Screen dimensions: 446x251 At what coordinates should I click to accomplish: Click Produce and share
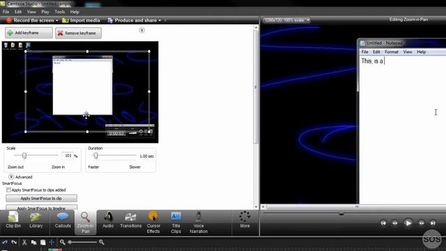tap(132, 20)
